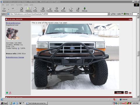The width and height of the screenshot is (140, 105).
Task: Reload the page with Refresh button
Action: point(28,10)
